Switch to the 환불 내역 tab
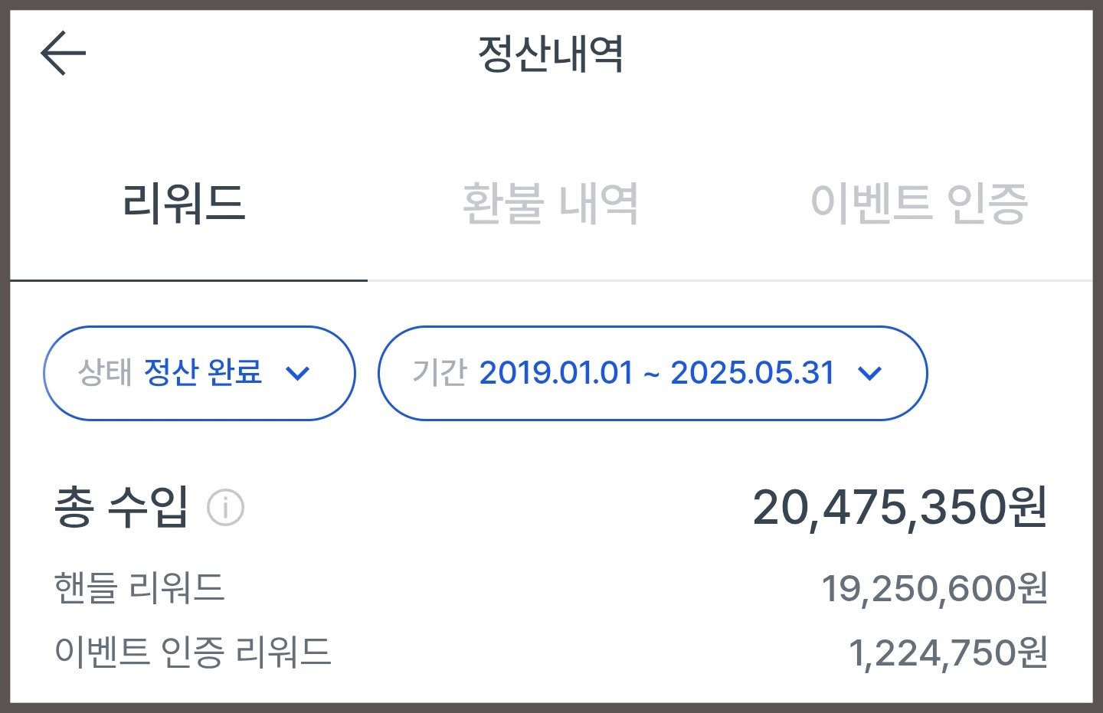Screen dimensions: 1103x713 click(x=551, y=201)
